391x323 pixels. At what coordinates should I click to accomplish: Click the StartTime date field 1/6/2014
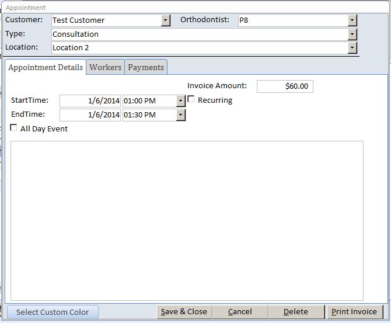click(90, 101)
